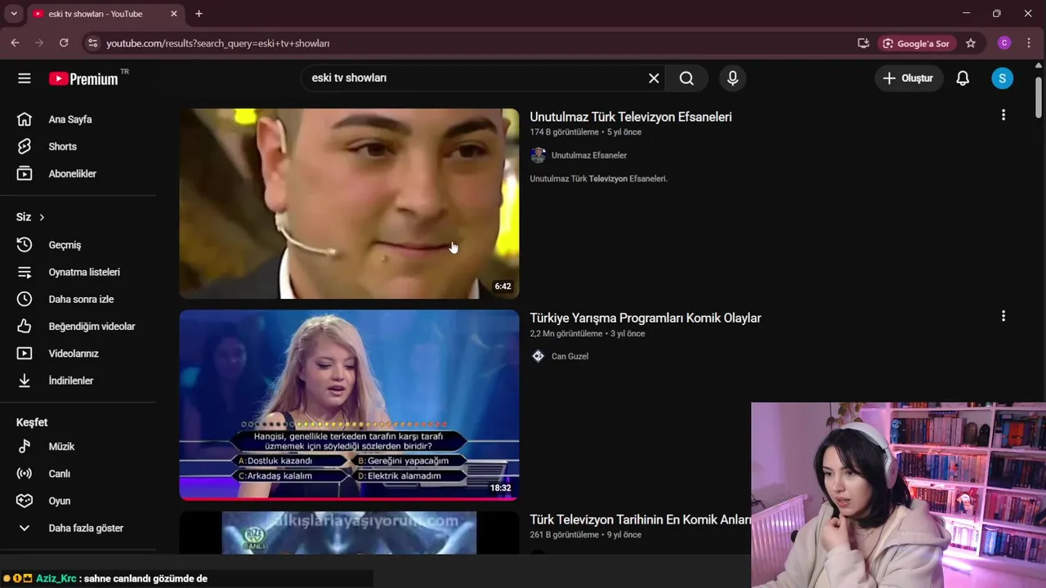Play the Türkiye Yarışma Programları thumbnail

point(349,405)
